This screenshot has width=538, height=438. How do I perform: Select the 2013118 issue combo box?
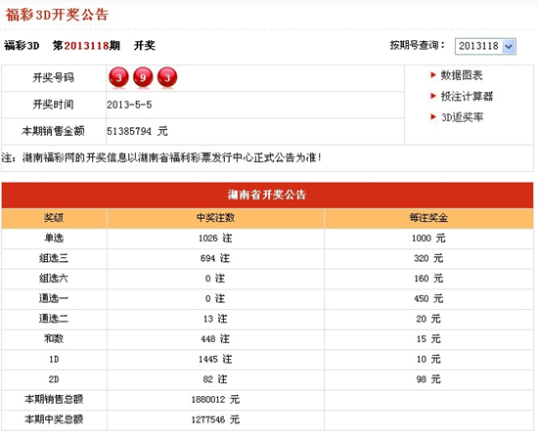pos(485,46)
